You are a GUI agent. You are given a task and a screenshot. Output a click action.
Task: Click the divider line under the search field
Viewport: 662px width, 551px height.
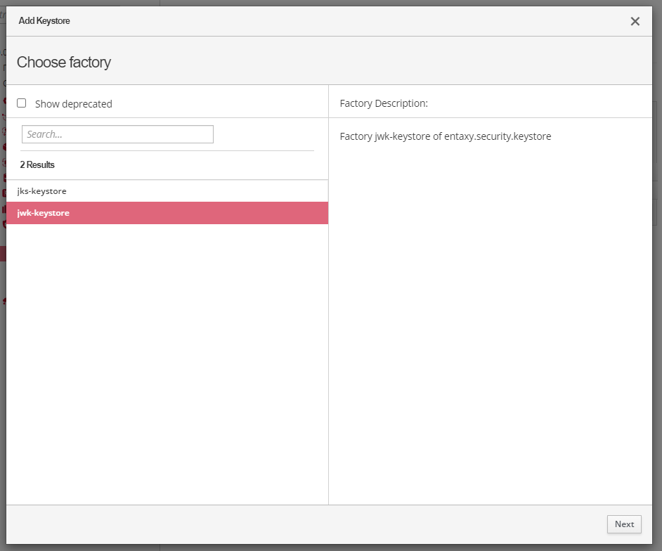(x=167, y=150)
